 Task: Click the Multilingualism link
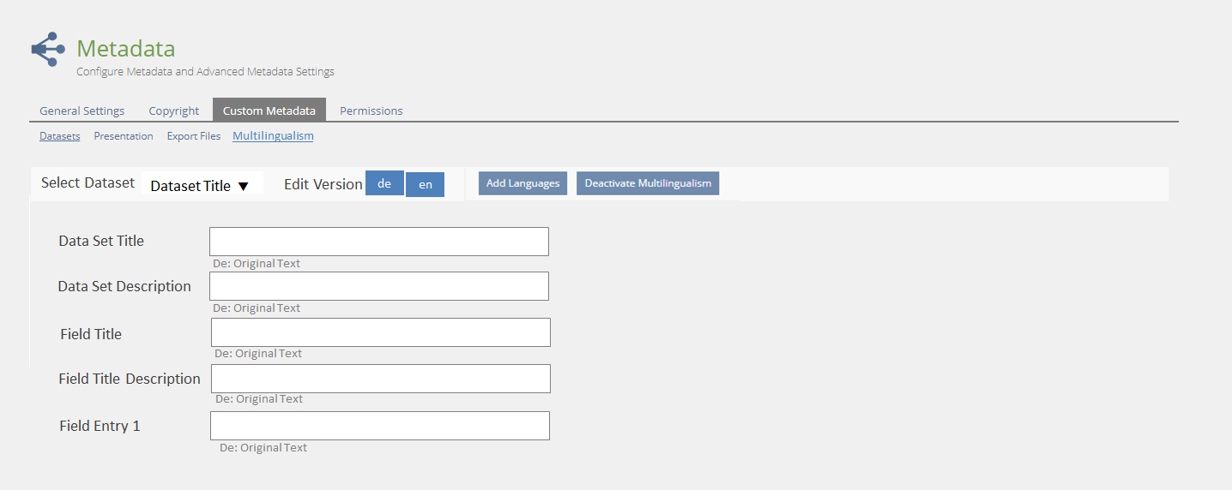click(273, 136)
